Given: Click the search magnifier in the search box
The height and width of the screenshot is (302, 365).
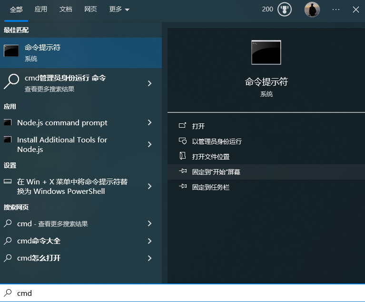Looking at the screenshot, I should pos(8,292).
